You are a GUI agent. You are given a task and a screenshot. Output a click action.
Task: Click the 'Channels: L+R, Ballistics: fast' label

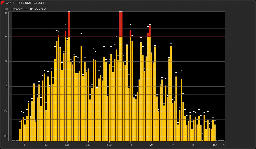(x=29, y=9)
